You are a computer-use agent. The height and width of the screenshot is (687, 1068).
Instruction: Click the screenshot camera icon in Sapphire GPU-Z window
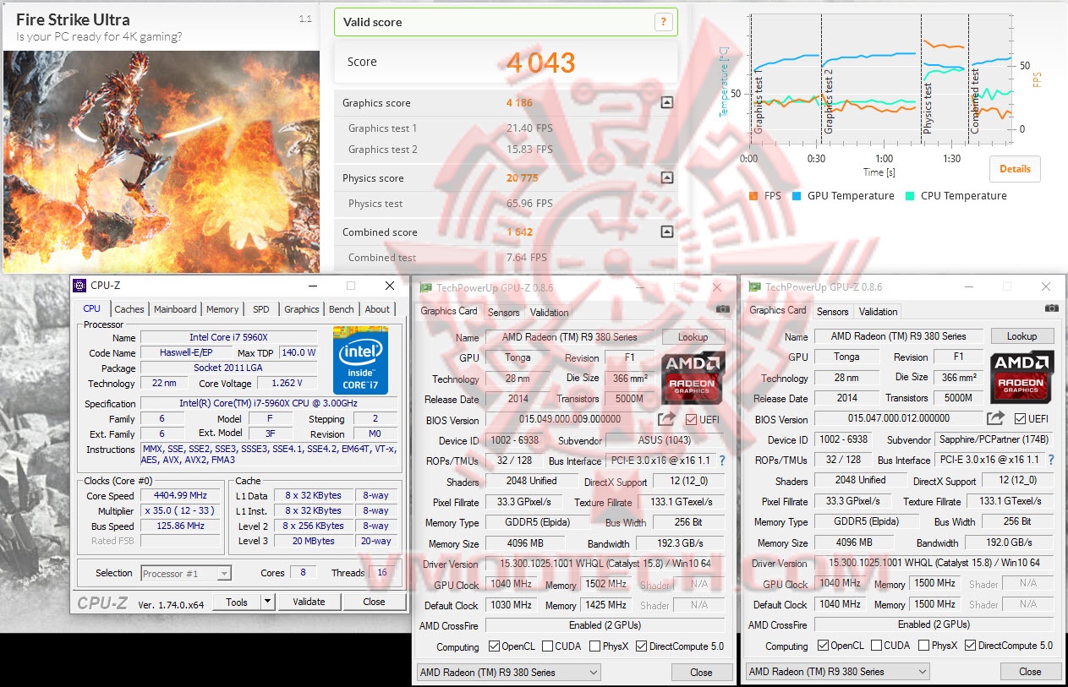point(1051,308)
